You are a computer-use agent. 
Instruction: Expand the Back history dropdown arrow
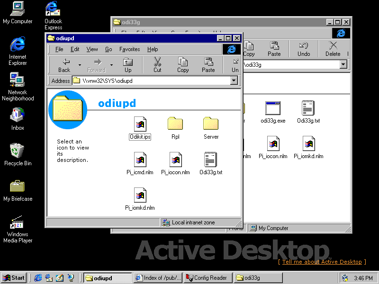click(80, 65)
